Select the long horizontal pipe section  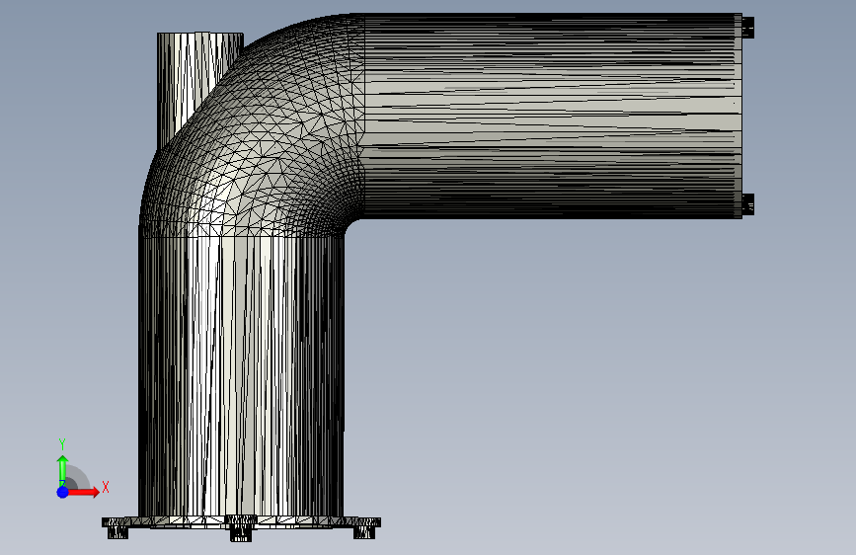pyautogui.click(x=551, y=116)
